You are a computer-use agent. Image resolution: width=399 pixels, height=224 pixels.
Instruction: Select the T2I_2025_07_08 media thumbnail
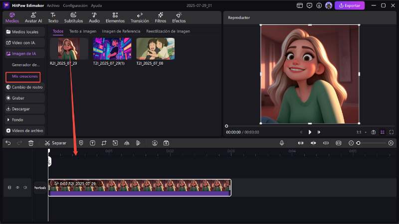(156, 49)
